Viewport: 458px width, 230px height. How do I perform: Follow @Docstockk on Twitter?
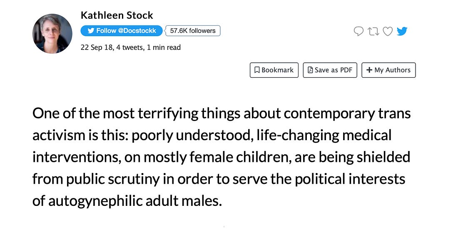[121, 31]
